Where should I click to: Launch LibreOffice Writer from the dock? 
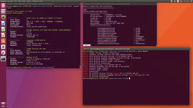(3, 23)
